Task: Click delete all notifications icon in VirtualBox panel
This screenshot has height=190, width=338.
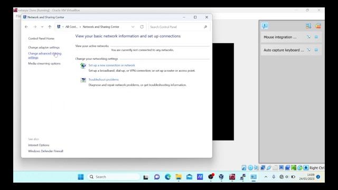Action: pyautogui.click(x=318, y=26)
